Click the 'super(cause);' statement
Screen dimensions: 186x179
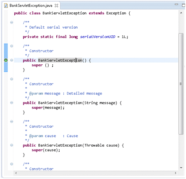point(46,150)
